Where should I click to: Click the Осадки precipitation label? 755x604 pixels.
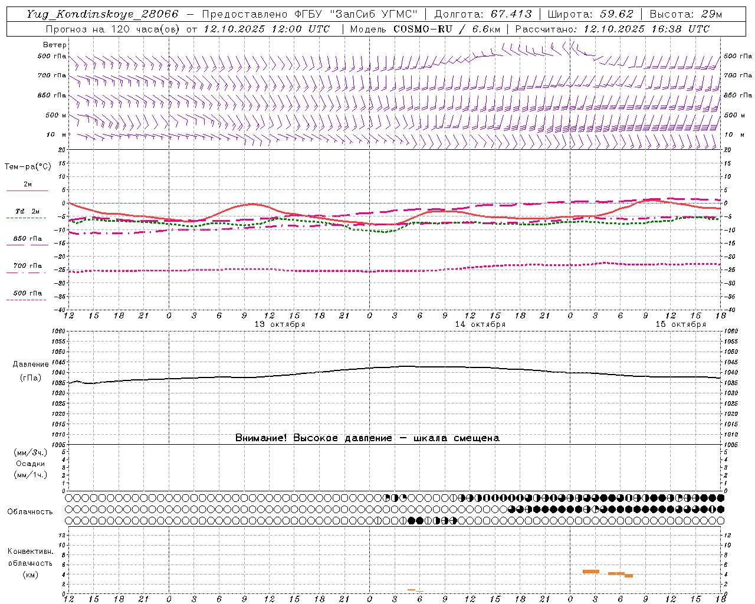(31, 464)
